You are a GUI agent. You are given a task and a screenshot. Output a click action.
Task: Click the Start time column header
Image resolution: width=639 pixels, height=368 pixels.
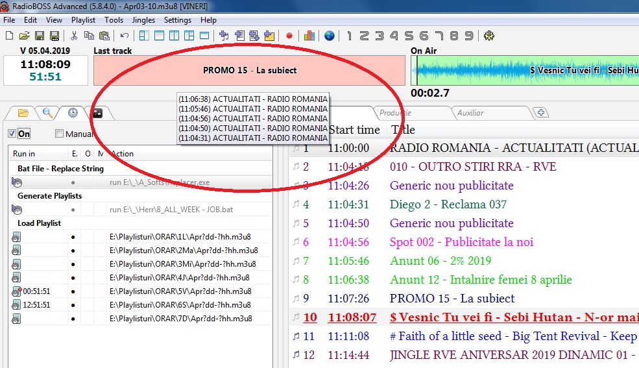(x=354, y=130)
